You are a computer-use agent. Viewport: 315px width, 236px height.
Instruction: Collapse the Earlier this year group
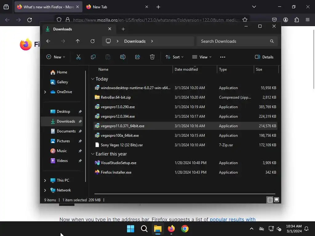(93, 154)
